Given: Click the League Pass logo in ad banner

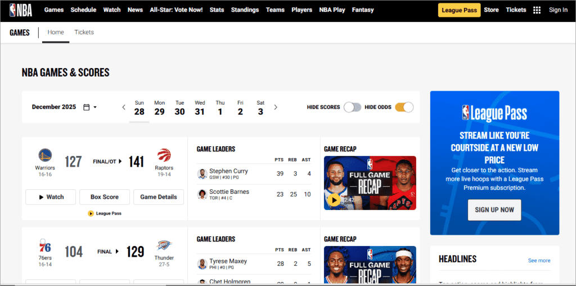Looking at the screenshot, I should tap(494, 113).
